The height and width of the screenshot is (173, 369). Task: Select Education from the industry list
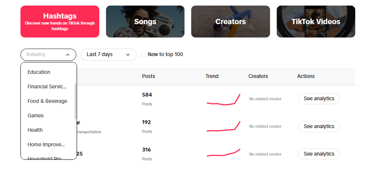39,72
